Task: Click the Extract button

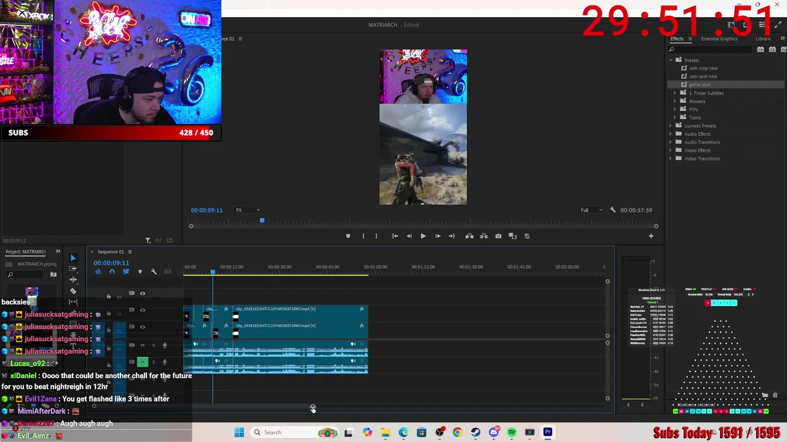Action: click(x=484, y=236)
